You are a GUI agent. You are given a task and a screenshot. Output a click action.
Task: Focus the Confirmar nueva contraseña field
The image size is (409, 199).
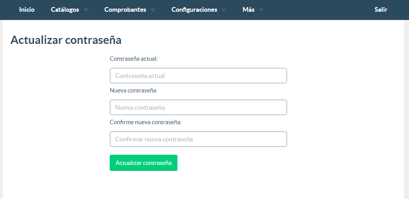point(198,139)
